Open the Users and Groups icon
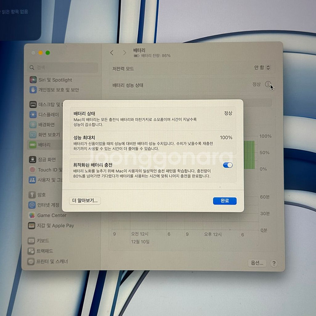This screenshot has width=316, height=316. 32,180
